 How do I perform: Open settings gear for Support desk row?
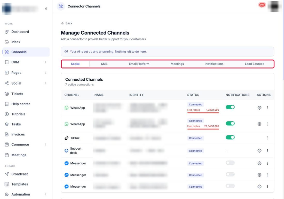pos(259,151)
